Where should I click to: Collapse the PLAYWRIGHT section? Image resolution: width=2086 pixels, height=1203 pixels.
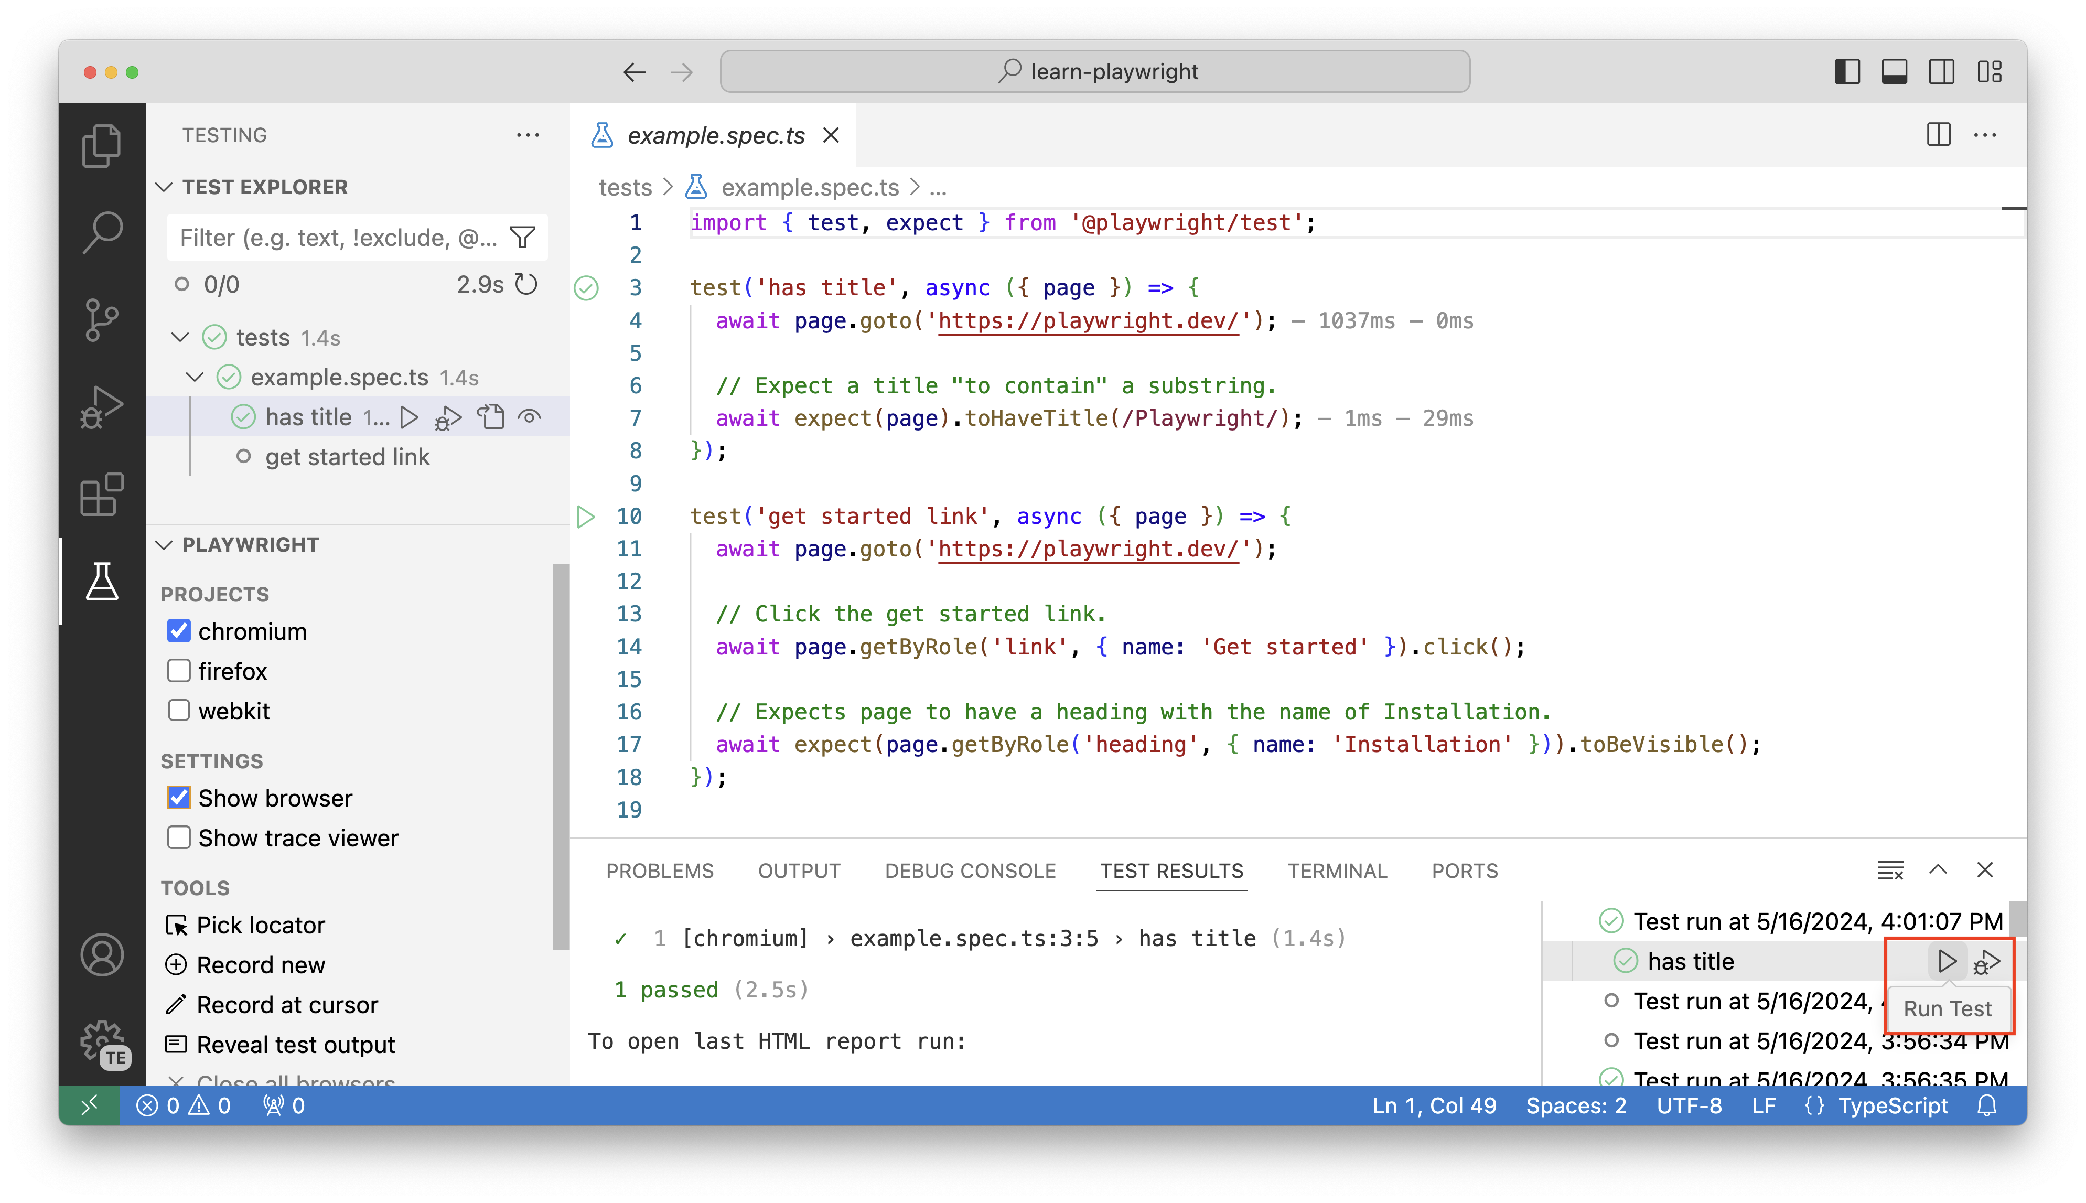click(x=165, y=545)
